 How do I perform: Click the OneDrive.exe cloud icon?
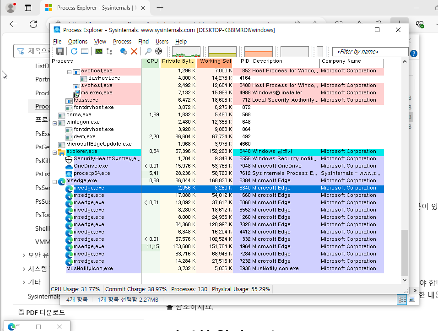tap(69, 166)
